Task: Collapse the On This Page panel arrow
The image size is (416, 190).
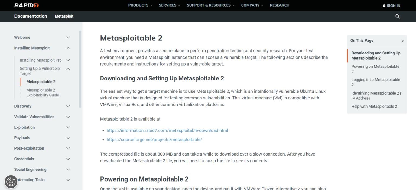Action: 402,41
